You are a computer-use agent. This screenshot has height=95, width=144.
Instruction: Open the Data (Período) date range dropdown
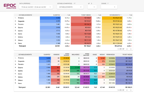point(36,7)
